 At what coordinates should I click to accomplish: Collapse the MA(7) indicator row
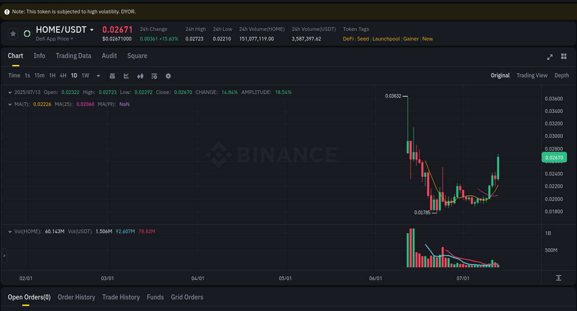[x=10, y=104]
